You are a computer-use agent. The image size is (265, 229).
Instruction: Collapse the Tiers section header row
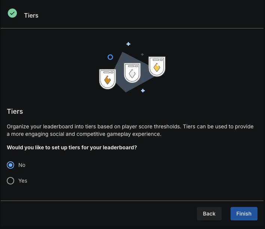pyautogui.click(x=132, y=14)
